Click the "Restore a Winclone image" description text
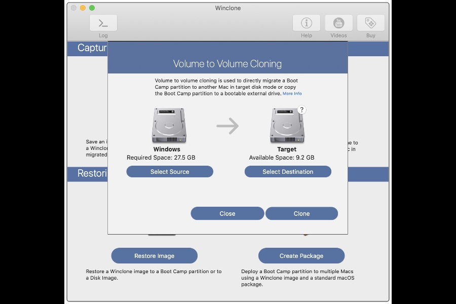456x304 pixels. coord(154,275)
